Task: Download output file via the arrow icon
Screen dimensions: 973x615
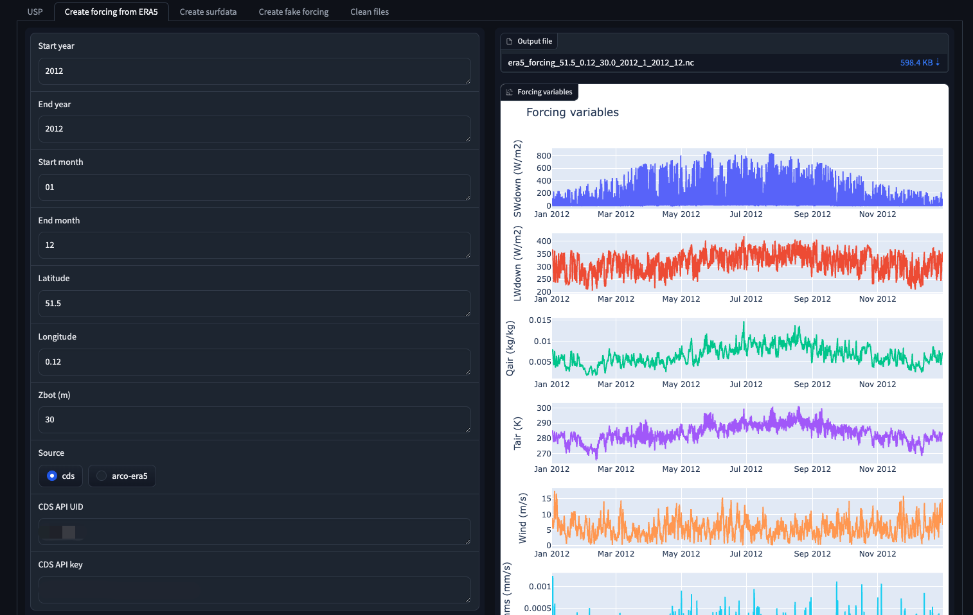Action: [x=938, y=62]
